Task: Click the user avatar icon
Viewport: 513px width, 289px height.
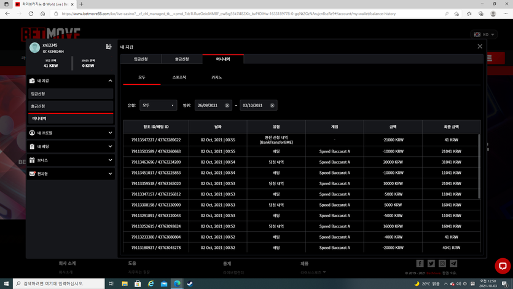Action: [34, 48]
